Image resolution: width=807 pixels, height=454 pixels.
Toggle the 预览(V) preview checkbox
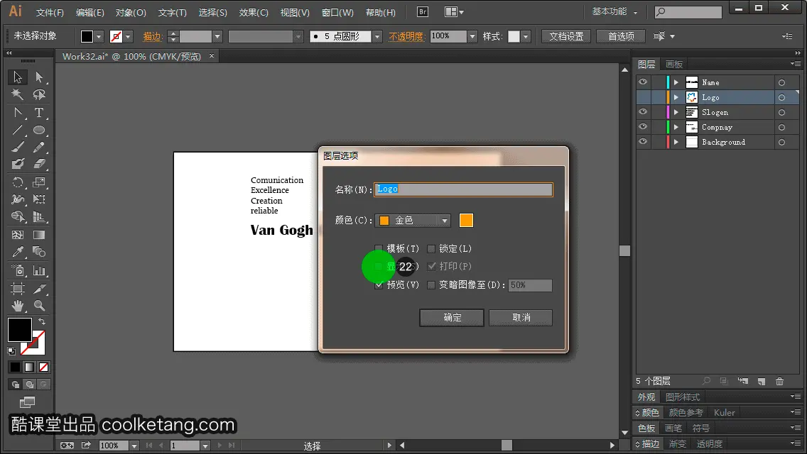pyautogui.click(x=379, y=285)
